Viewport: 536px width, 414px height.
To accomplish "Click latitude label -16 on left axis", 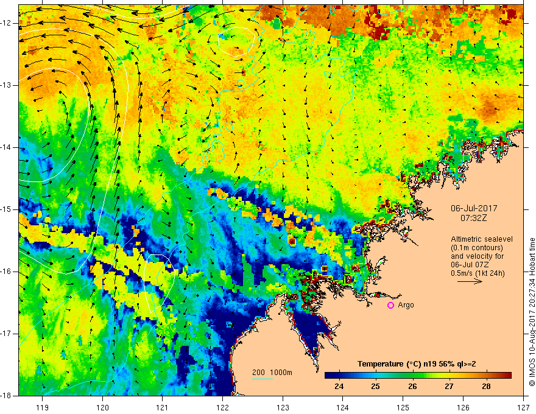I will [6, 272].
